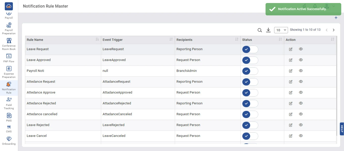
Task: Download the notification rules list
Action: click(x=268, y=30)
